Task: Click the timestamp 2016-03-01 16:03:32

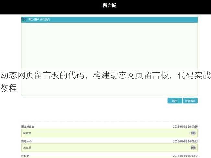Action: click(185, 141)
